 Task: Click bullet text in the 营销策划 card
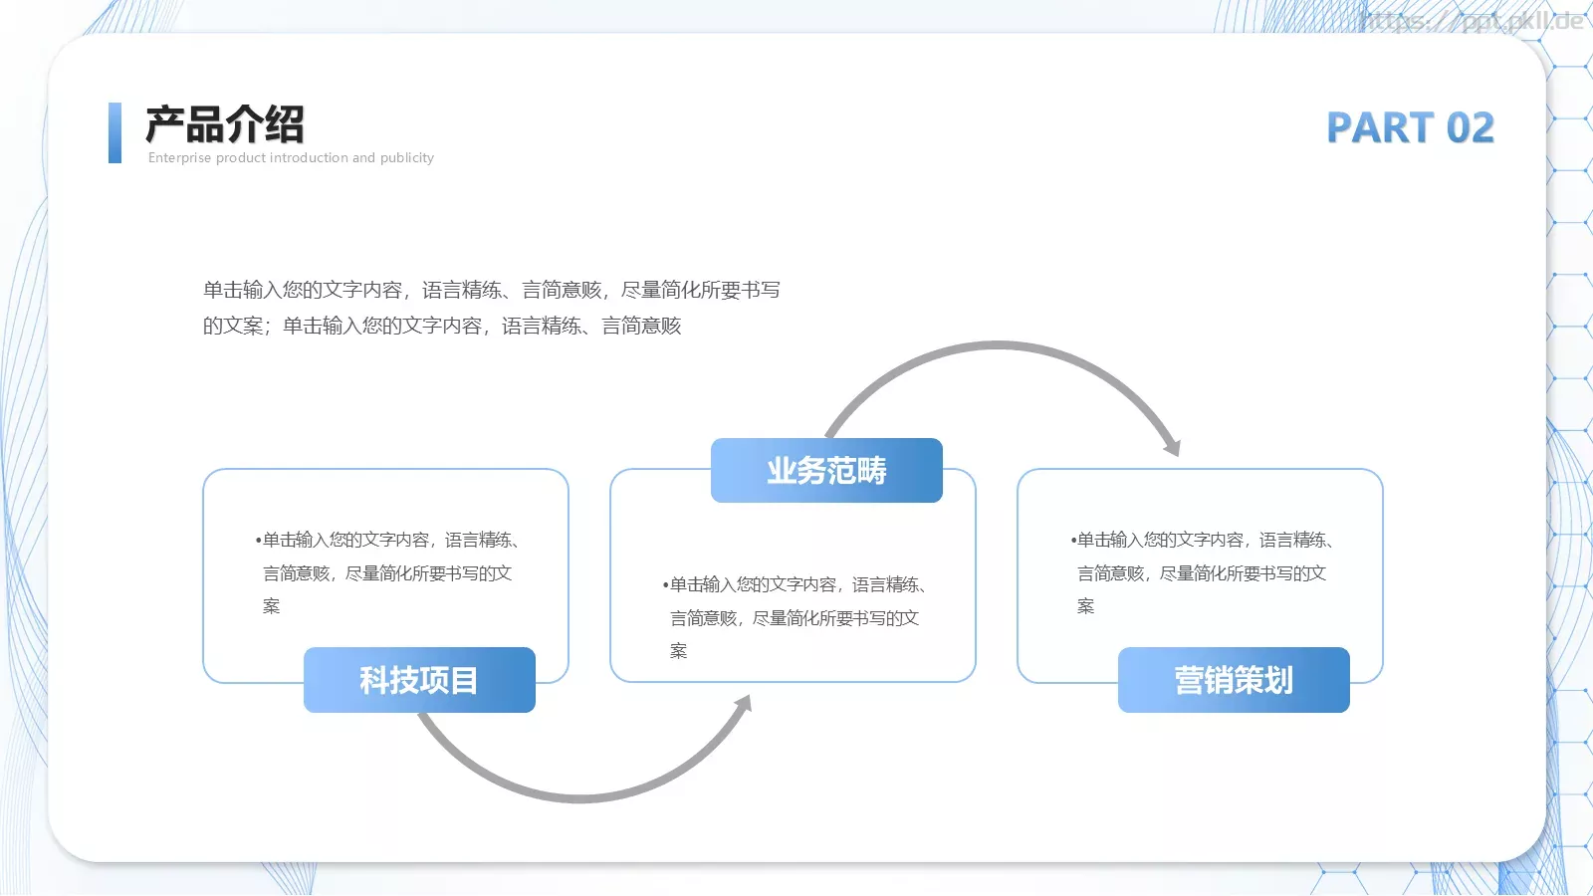click(x=1203, y=572)
